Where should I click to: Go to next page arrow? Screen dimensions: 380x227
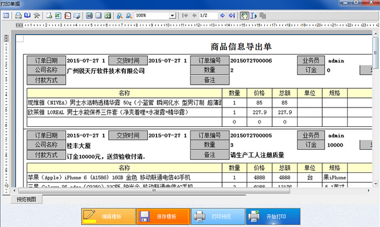[x=222, y=16]
